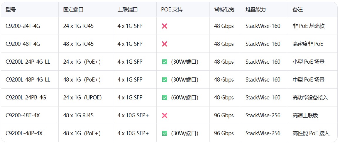
Task: Click the 型号 column header
Action: (x=11, y=10)
